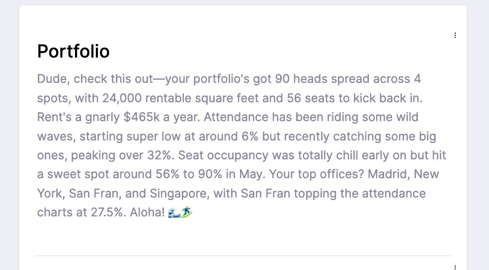The width and height of the screenshot is (489, 270).
Task: Open the three-dot menu below the divider
Action: (455, 268)
